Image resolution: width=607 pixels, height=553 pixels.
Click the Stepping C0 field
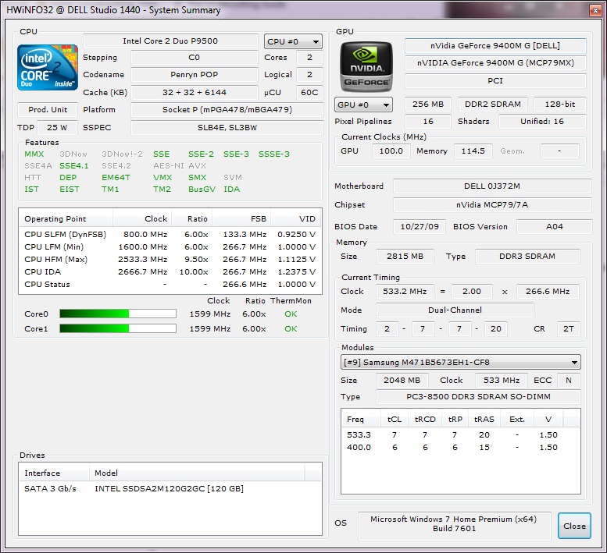point(195,57)
